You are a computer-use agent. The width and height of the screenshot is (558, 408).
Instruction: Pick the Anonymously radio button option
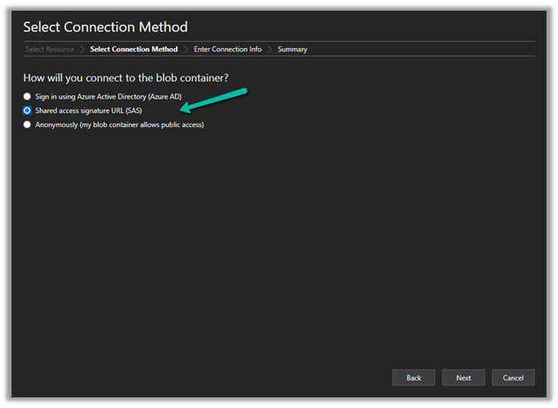tap(28, 124)
